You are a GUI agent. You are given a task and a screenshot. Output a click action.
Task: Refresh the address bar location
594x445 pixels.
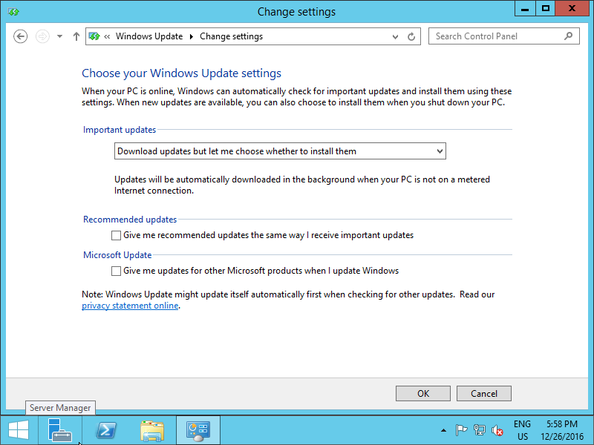[412, 36]
